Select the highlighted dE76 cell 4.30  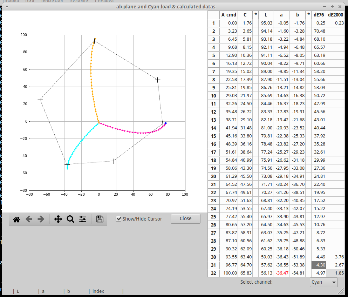pyautogui.click(x=319, y=265)
